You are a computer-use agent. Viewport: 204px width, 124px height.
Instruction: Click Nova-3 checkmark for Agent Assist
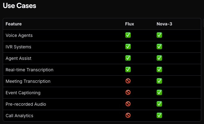click(159, 58)
